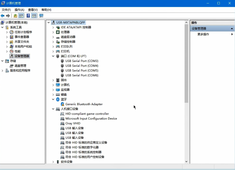Screen dimensions: 235x170
Task: Select 符合 HID 标准的数字化器
Action: tap(82, 147)
